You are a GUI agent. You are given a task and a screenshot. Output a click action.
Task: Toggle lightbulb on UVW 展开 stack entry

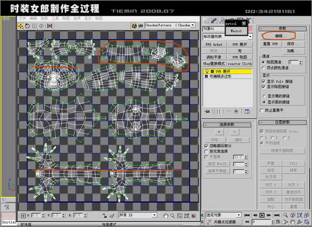pyautogui.click(x=207, y=72)
